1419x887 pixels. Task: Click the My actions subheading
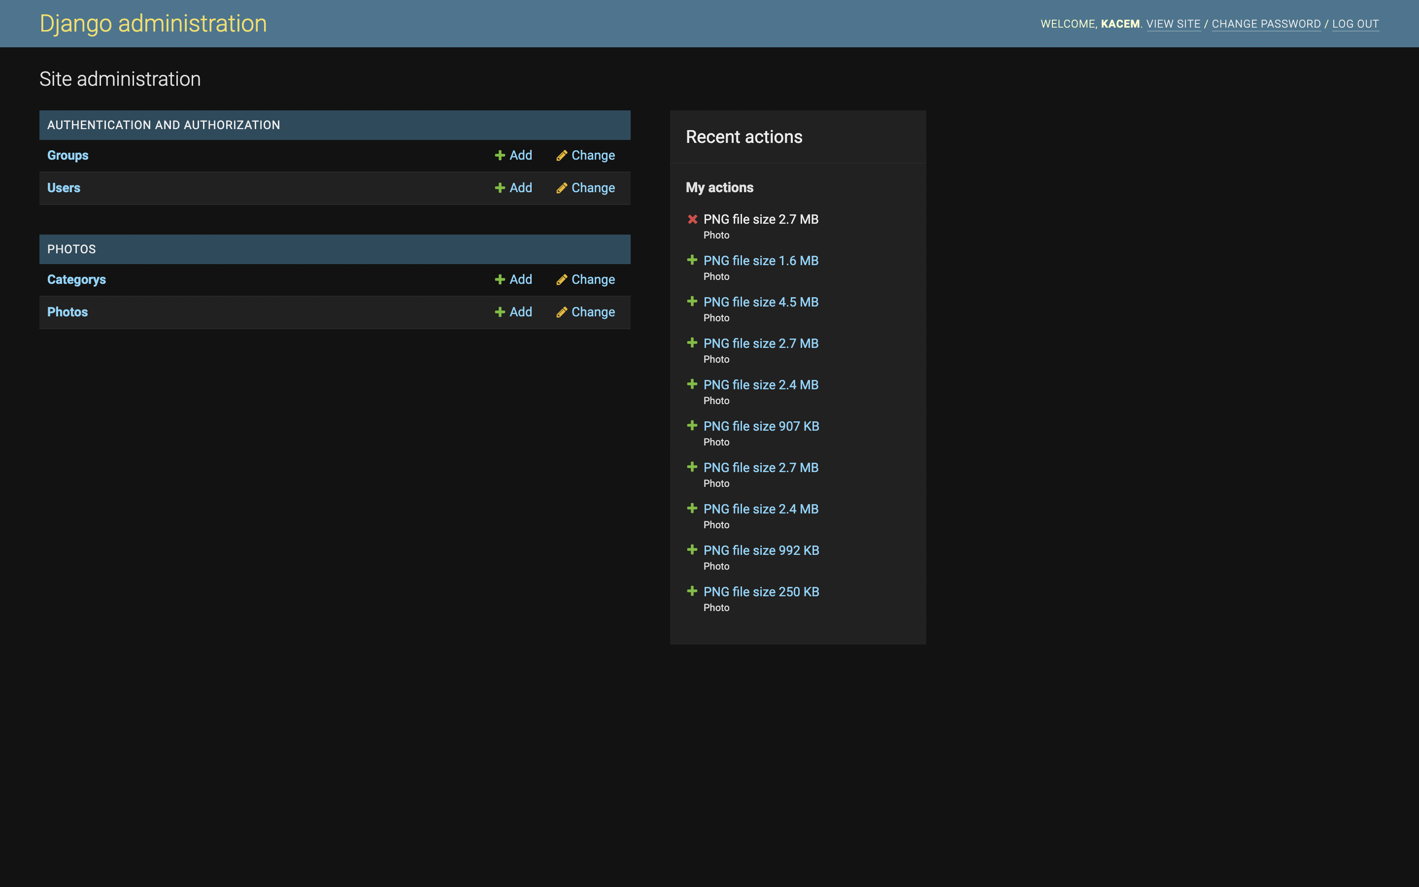pos(719,188)
